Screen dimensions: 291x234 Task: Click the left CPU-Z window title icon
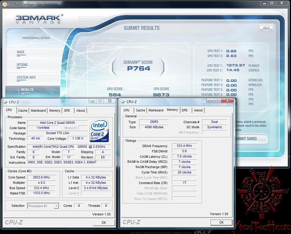[6, 101]
